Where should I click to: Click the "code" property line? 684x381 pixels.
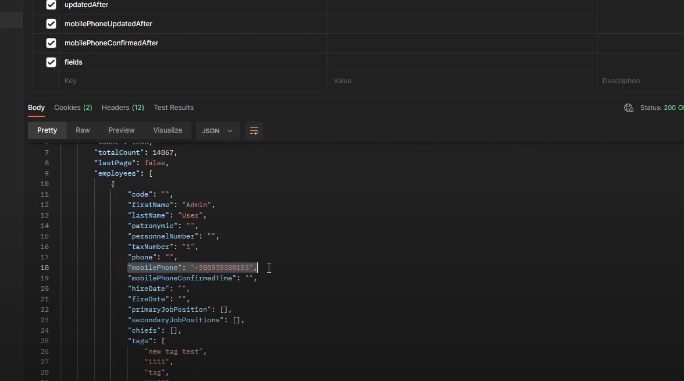(x=150, y=195)
